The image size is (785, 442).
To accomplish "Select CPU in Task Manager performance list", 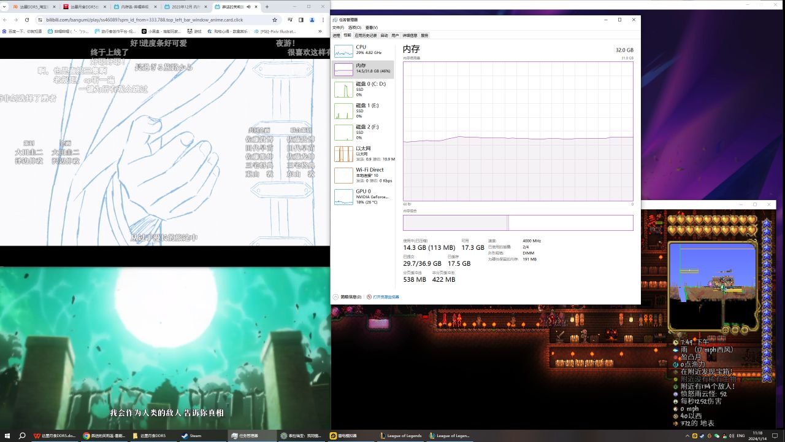I will pyautogui.click(x=362, y=50).
